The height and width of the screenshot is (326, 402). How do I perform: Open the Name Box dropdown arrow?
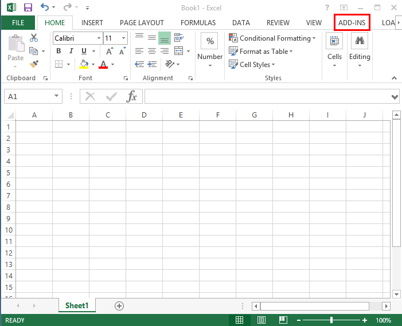56,96
